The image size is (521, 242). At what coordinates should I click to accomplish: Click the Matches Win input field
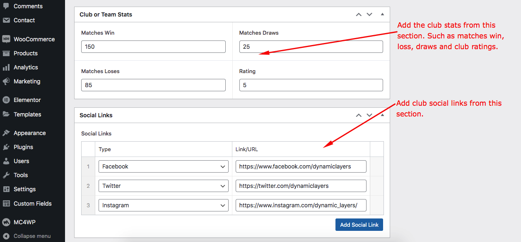click(153, 47)
